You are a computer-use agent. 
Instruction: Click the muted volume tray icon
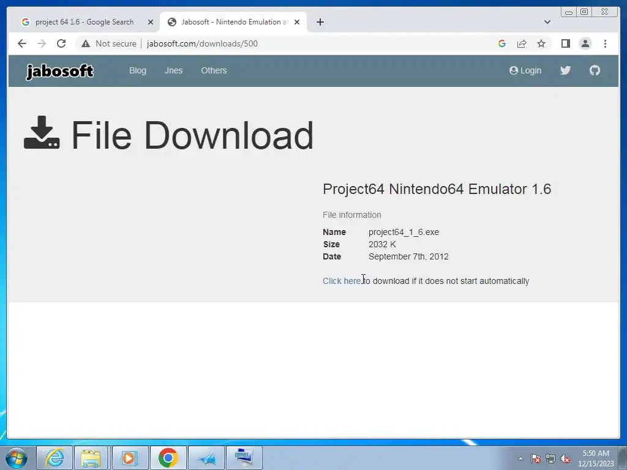tap(565, 458)
